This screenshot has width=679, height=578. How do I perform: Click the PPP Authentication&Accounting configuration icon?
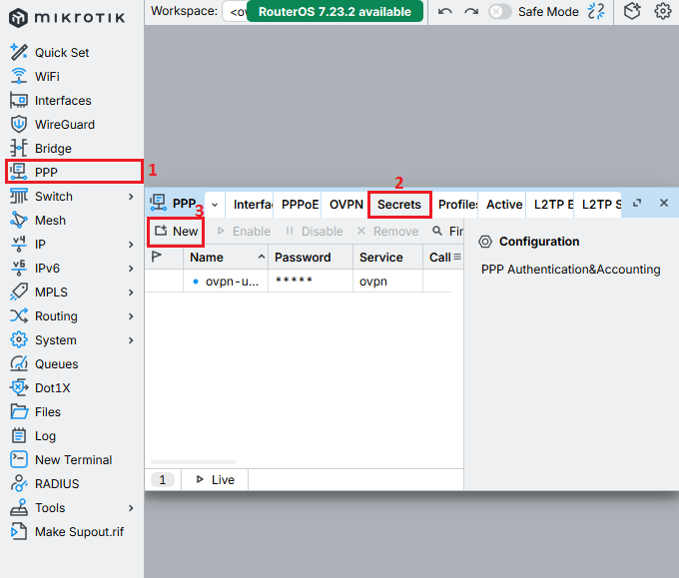click(485, 242)
